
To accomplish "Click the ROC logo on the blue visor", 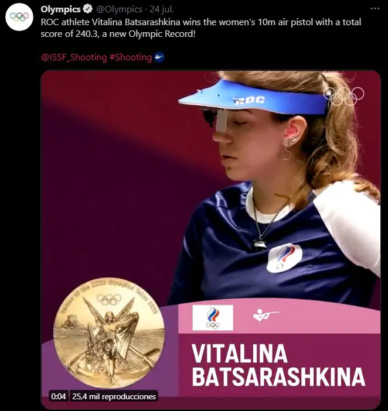I will click(249, 100).
